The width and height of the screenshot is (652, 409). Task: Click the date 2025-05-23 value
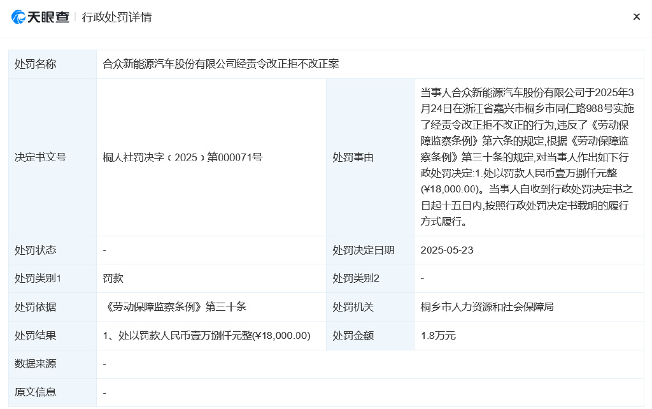pos(446,250)
